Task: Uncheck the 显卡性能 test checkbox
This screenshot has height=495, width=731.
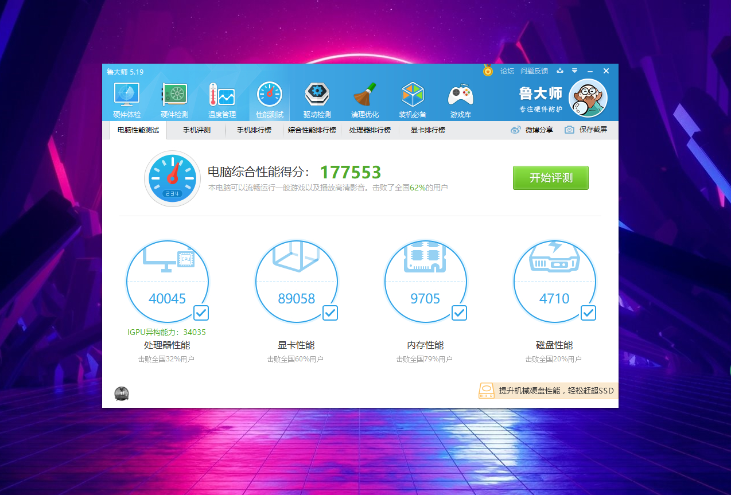Action: (x=330, y=313)
